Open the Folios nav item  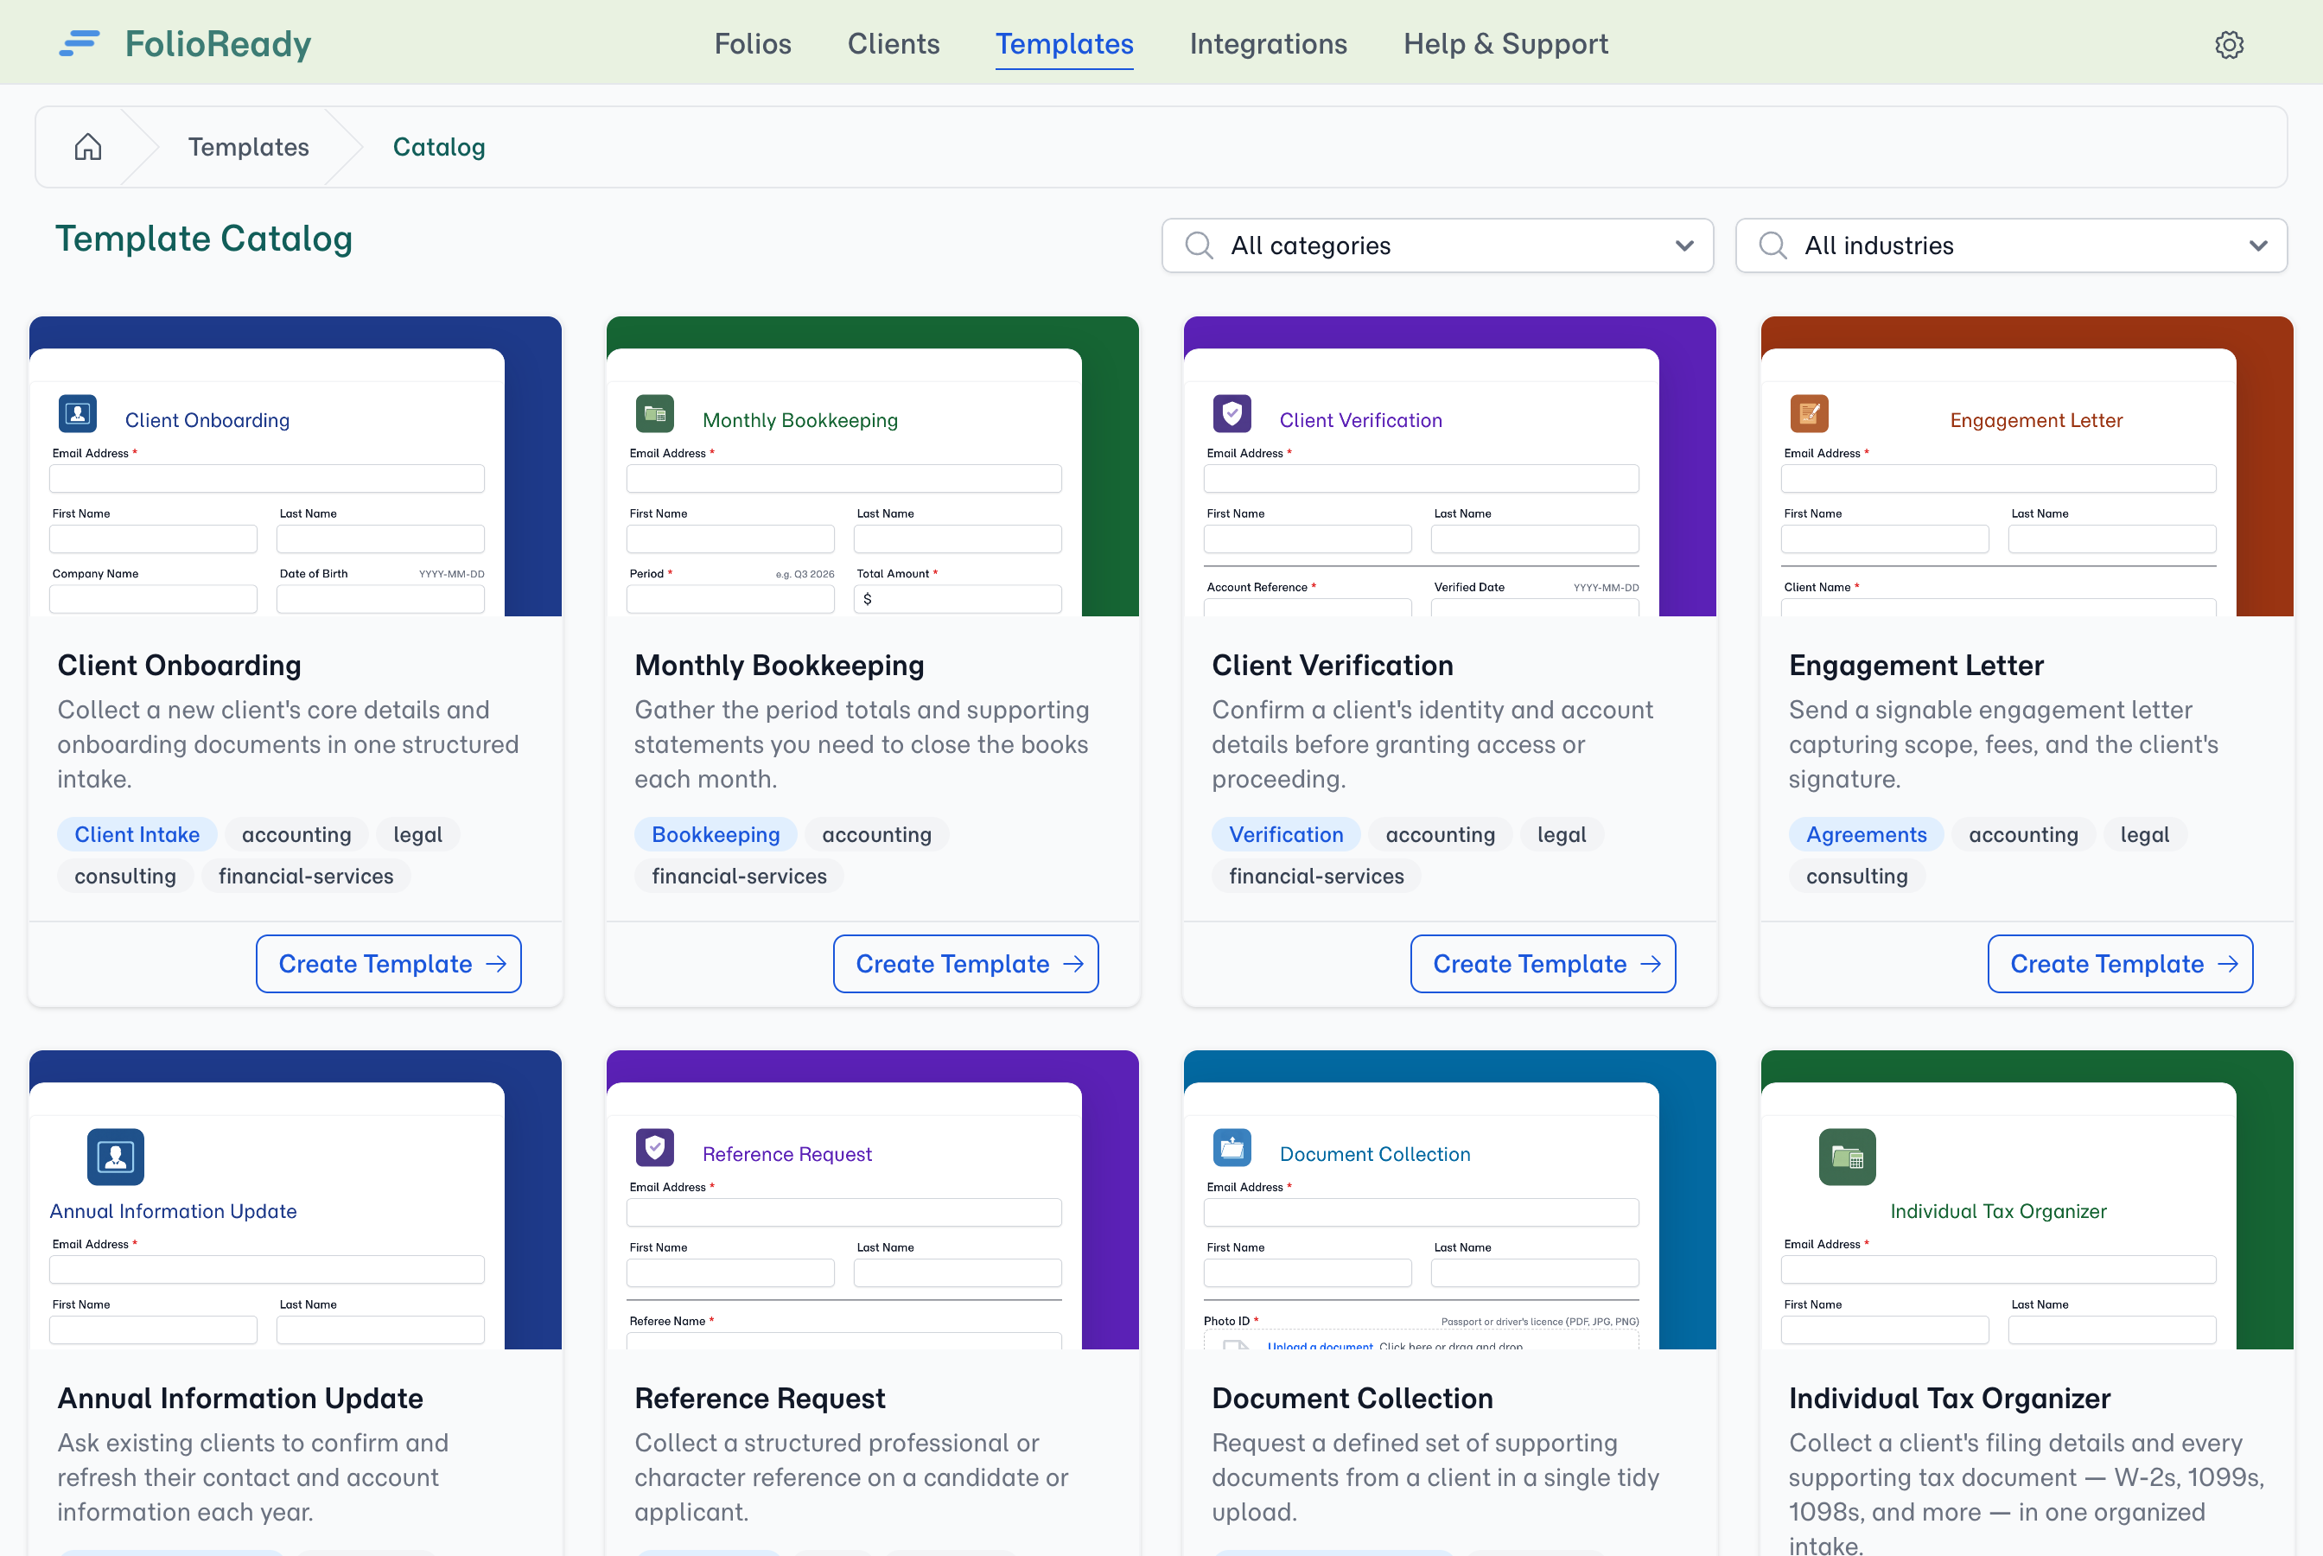(753, 44)
